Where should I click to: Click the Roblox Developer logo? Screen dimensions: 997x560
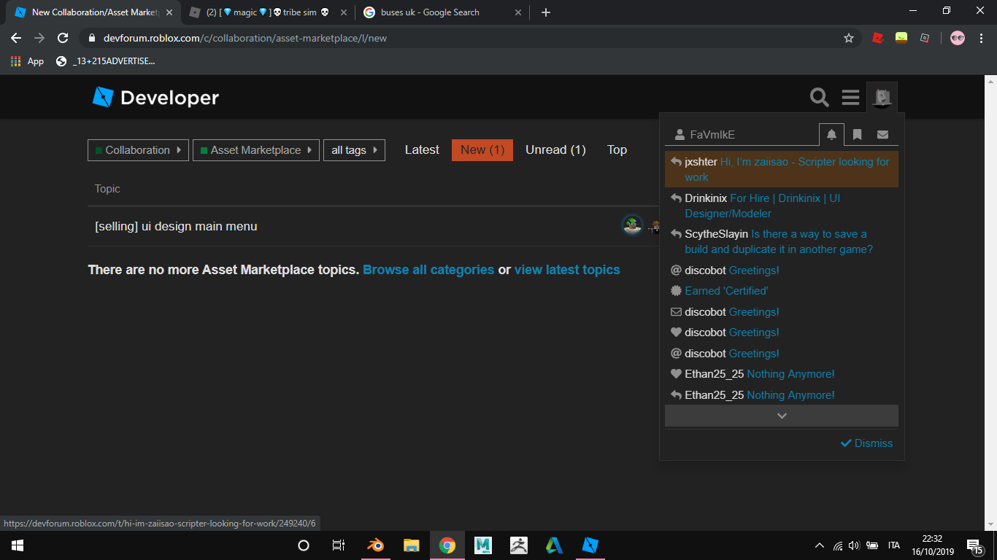coord(155,97)
